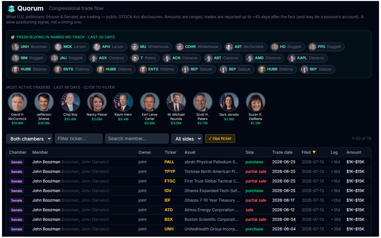Filter by Jefferson Shreve's portrait
This screenshot has height=238, width=381.
44,102
